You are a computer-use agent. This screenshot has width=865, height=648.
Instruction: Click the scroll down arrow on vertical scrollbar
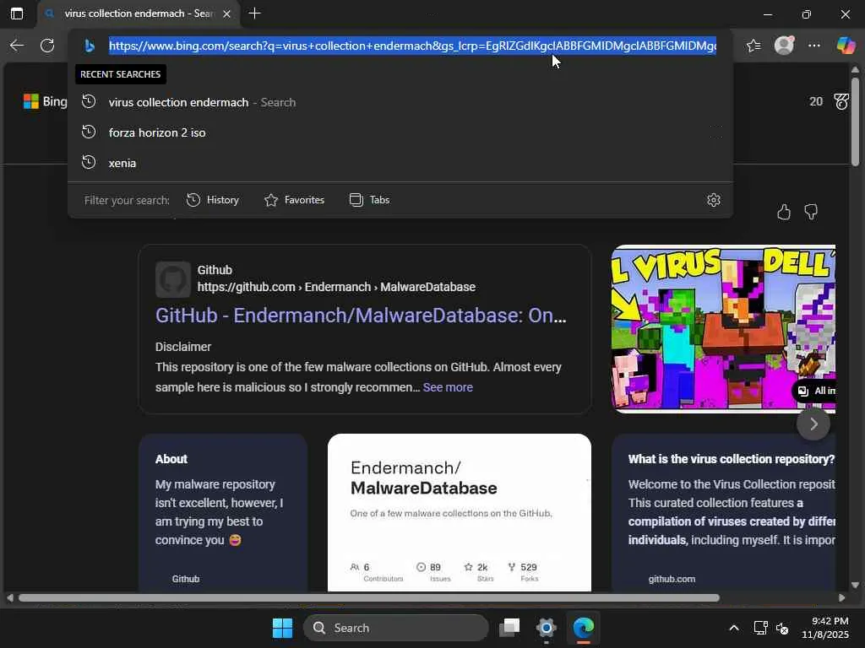[x=855, y=586]
